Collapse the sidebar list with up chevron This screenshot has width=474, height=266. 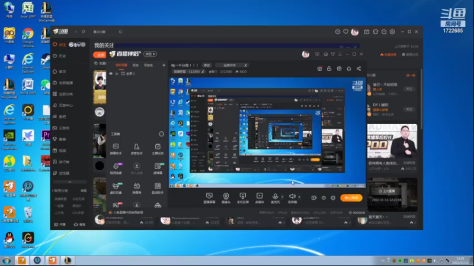(70, 182)
